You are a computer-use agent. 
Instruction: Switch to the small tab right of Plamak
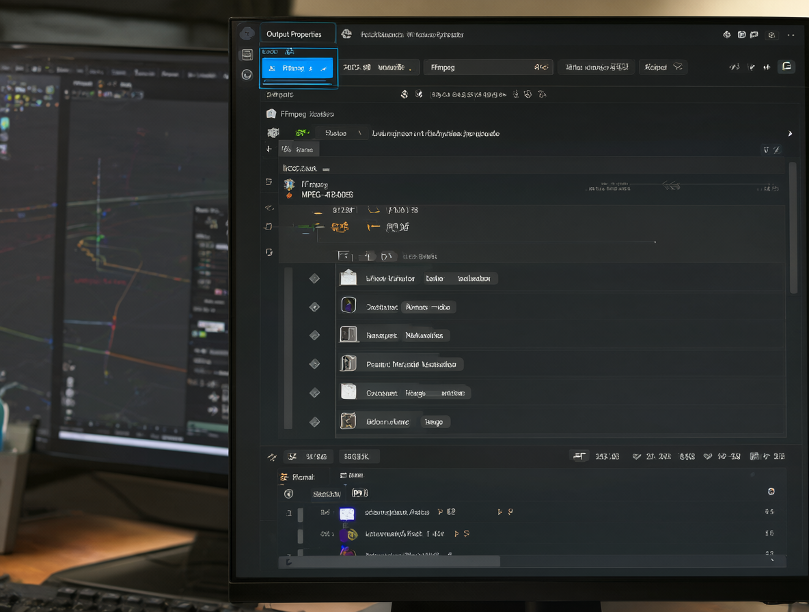(352, 475)
